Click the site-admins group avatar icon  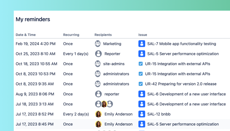pos(98,64)
